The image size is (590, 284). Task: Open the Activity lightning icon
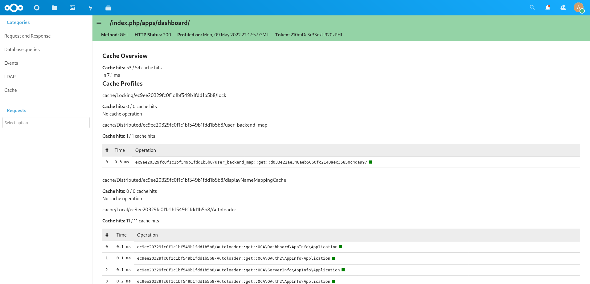[x=90, y=7]
